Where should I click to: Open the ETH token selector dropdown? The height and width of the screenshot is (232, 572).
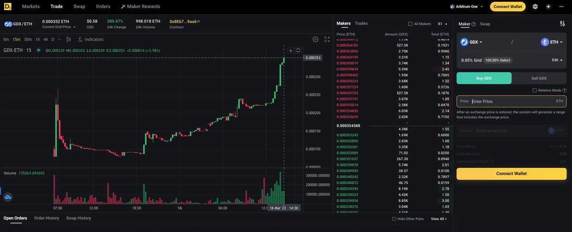[552, 42]
